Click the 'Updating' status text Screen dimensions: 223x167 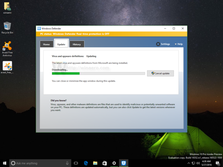[x=91, y=56]
